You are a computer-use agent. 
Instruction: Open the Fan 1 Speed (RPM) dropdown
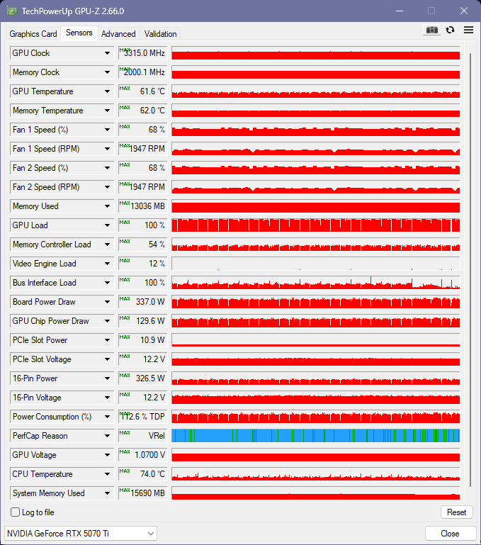tap(107, 149)
